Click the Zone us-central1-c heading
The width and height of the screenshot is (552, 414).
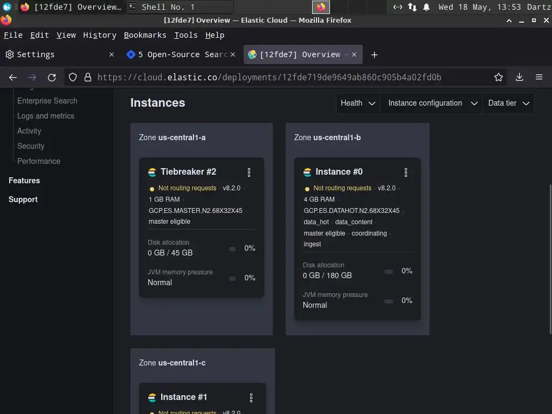click(172, 363)
